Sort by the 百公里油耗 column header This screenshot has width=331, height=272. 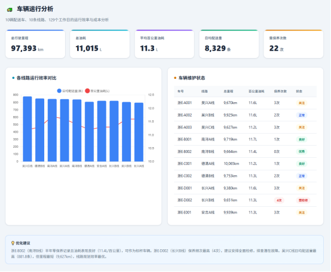[256, 91]
